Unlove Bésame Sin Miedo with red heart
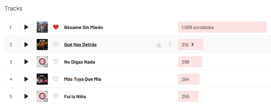 click(56, 27)
